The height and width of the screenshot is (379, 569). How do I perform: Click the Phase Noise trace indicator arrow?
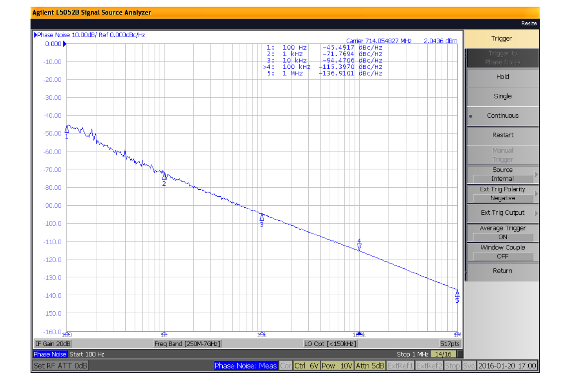click(x=36, y=35)
